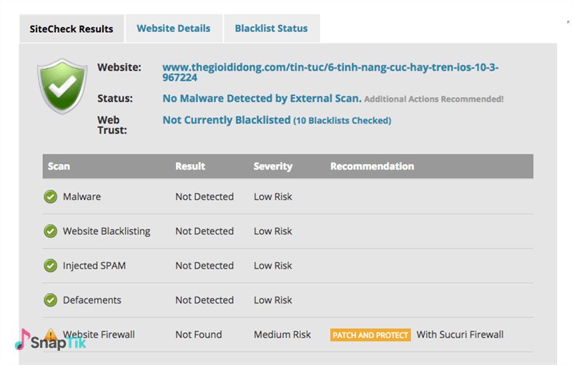The height and width of the screenshot is (365, 572).
Task: Click the 10 Blacklists Checked text
Action: point(342,121)
